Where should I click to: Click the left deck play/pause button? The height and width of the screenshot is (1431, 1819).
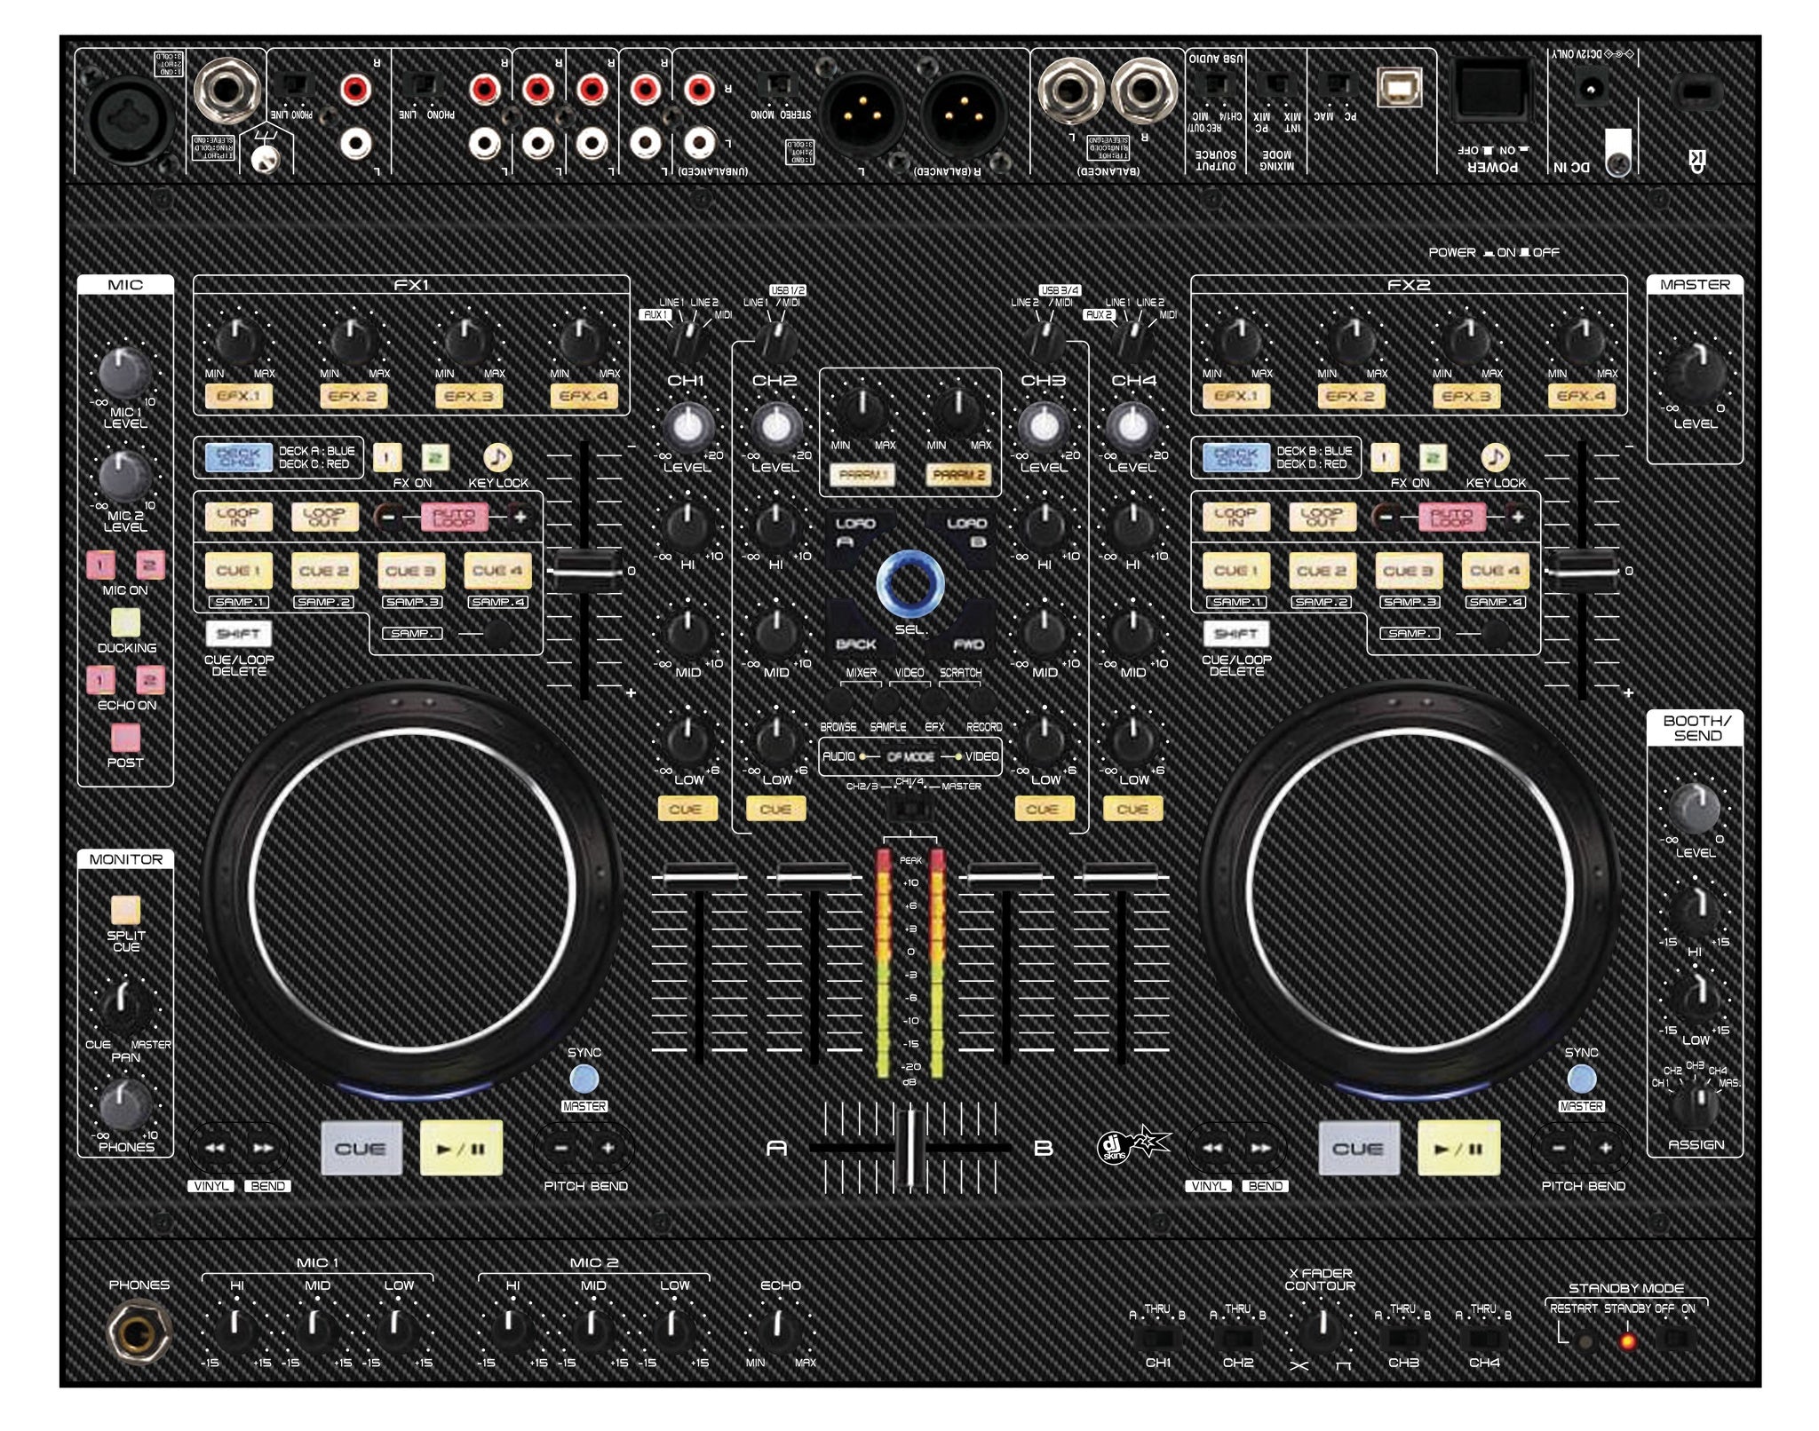[x=461, y=1148]
